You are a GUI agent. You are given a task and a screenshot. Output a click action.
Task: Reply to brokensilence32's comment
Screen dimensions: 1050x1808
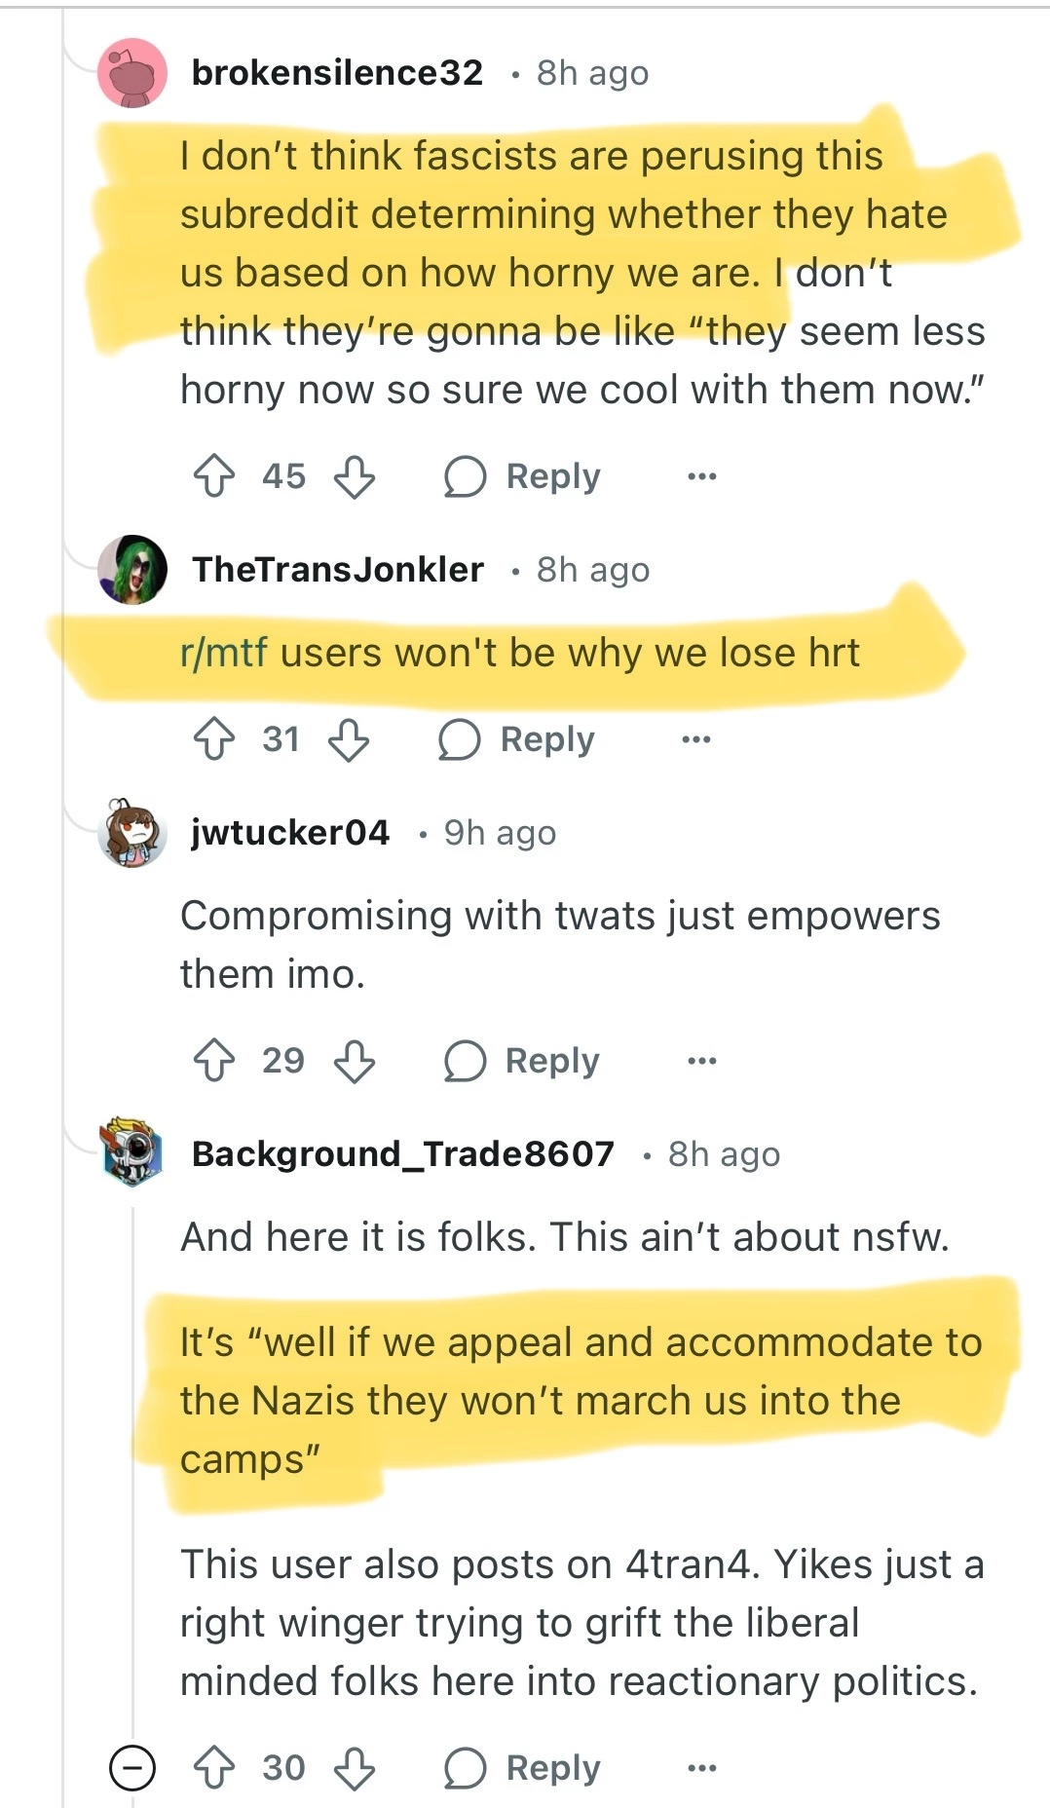[523, 476]
